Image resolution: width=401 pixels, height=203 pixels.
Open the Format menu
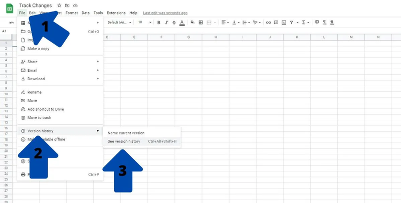(x=72, y=13)
